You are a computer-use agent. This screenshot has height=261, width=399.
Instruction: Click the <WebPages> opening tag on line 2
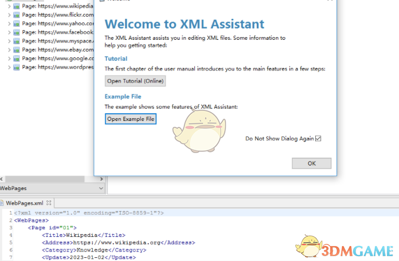pyautogui.click(x=31, y=220)
